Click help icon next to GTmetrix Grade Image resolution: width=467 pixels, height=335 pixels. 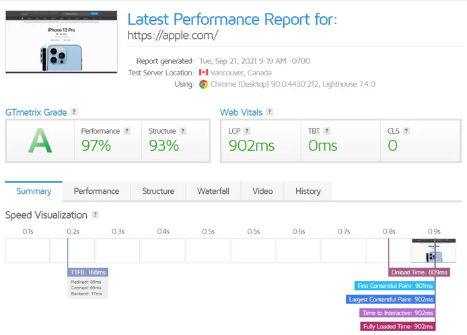(x=74, y=112)
